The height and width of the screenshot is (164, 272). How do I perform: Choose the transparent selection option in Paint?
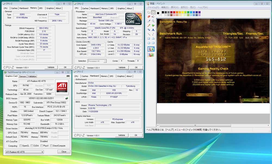[x=151, y=55]
